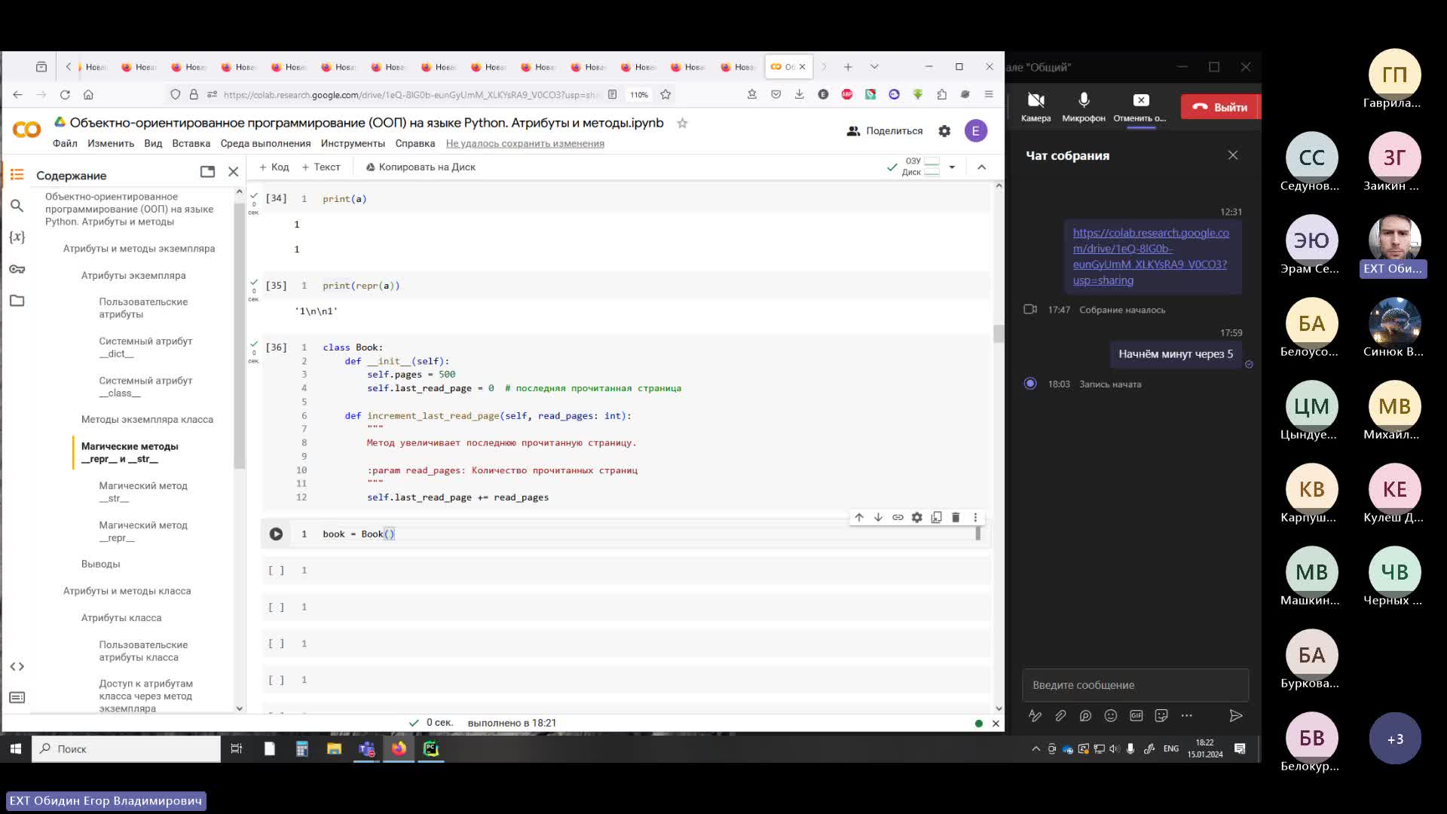Close the Содержание sidebar
This screenshot has width=1447, height=814.
pos(234,172)
